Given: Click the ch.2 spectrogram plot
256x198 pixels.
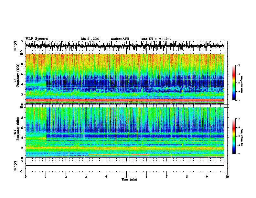Looking at the screenshot, I should (124, 133).
